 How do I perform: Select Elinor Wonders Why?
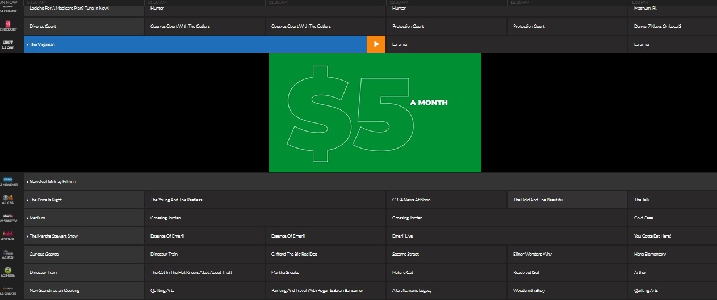567,254
